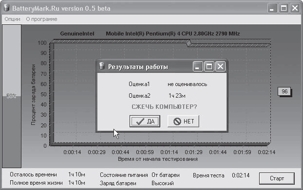The image size is (303, 190).
Task: Click the Осталось времени label
Action: click(x=33, y=174)
